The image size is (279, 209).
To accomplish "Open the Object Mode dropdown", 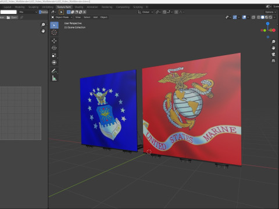I will click(x=62, y=17).
